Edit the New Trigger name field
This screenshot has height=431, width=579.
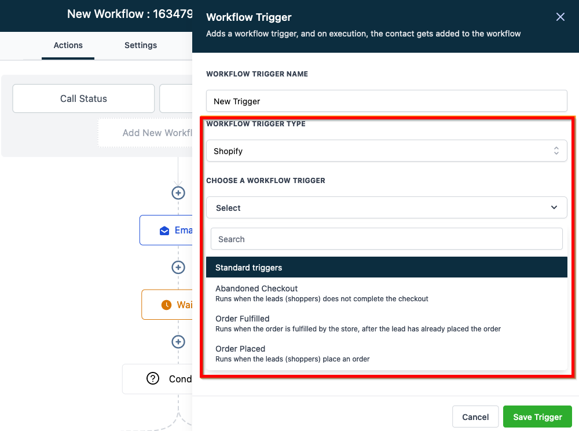point(386,101)
